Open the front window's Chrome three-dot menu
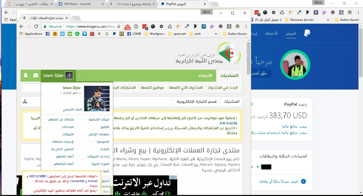This screenshot has width=363, height=196. (247, 26)
